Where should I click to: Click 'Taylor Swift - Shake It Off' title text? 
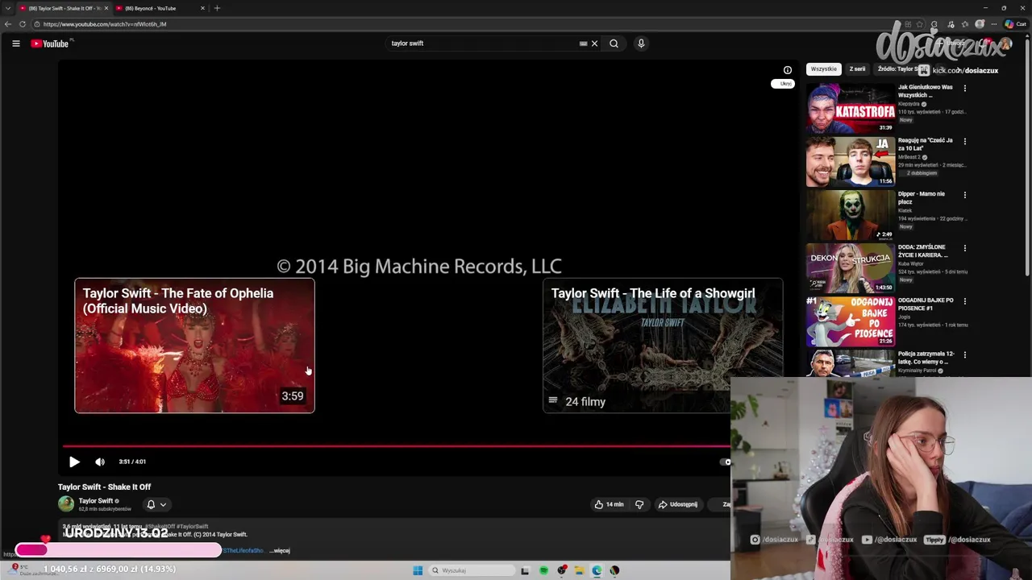[104, 487]
